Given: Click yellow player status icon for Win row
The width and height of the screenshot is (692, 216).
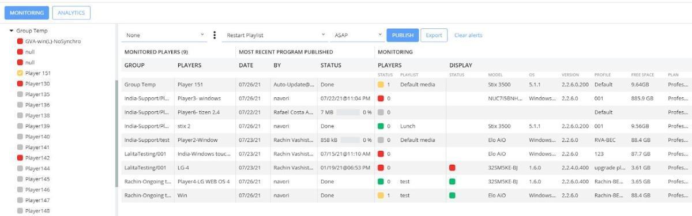Looking at the screenshot, I should click(381, 195).
